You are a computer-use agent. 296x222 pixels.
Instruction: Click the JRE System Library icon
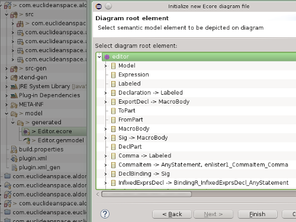14,86
